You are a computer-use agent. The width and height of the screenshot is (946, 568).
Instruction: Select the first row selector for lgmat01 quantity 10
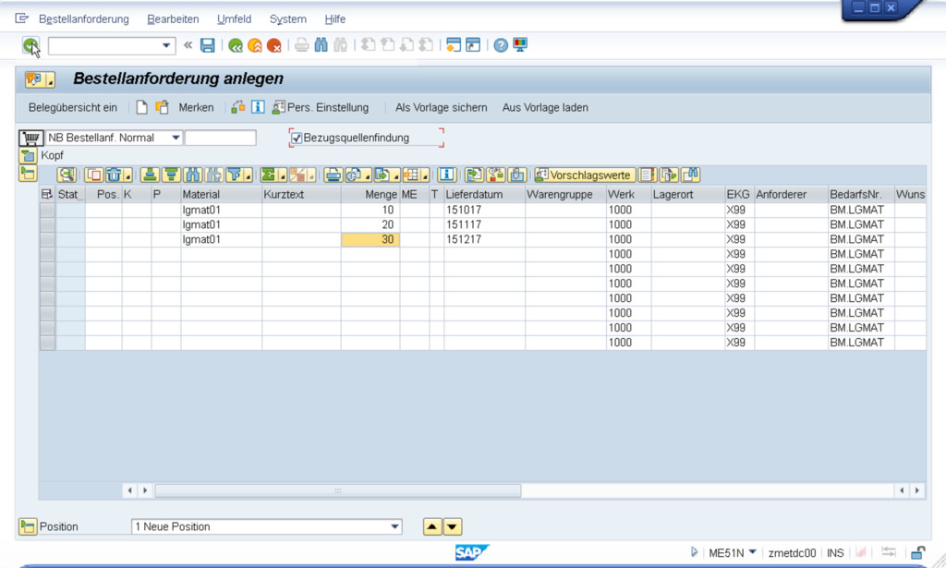pos(47,210)
